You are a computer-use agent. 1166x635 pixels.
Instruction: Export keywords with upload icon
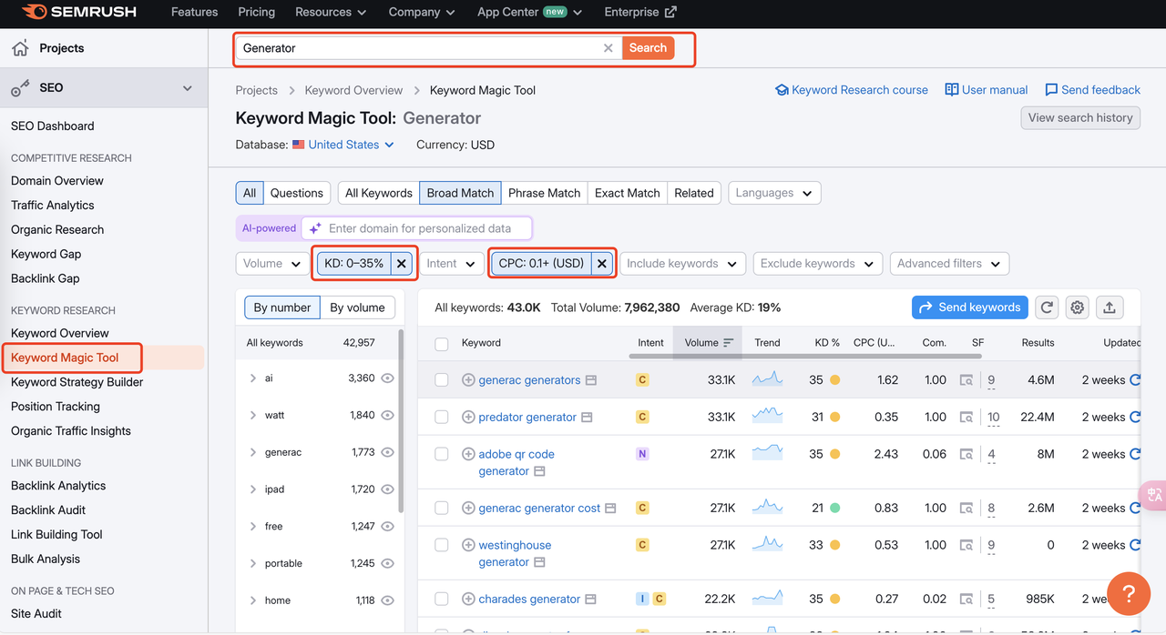[1110, 307]
